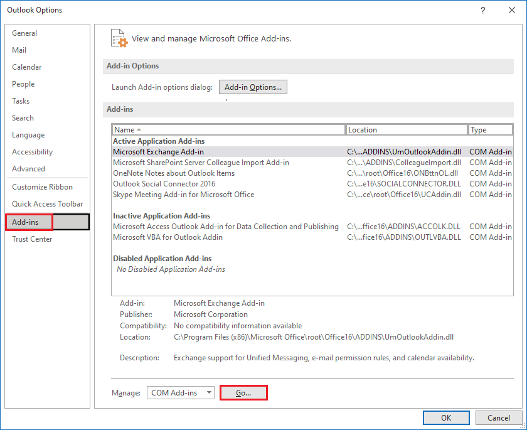This screenshot has width=527, height=430.
Task: Dismiss the dialog with Cancel
Action: [499, 417]
